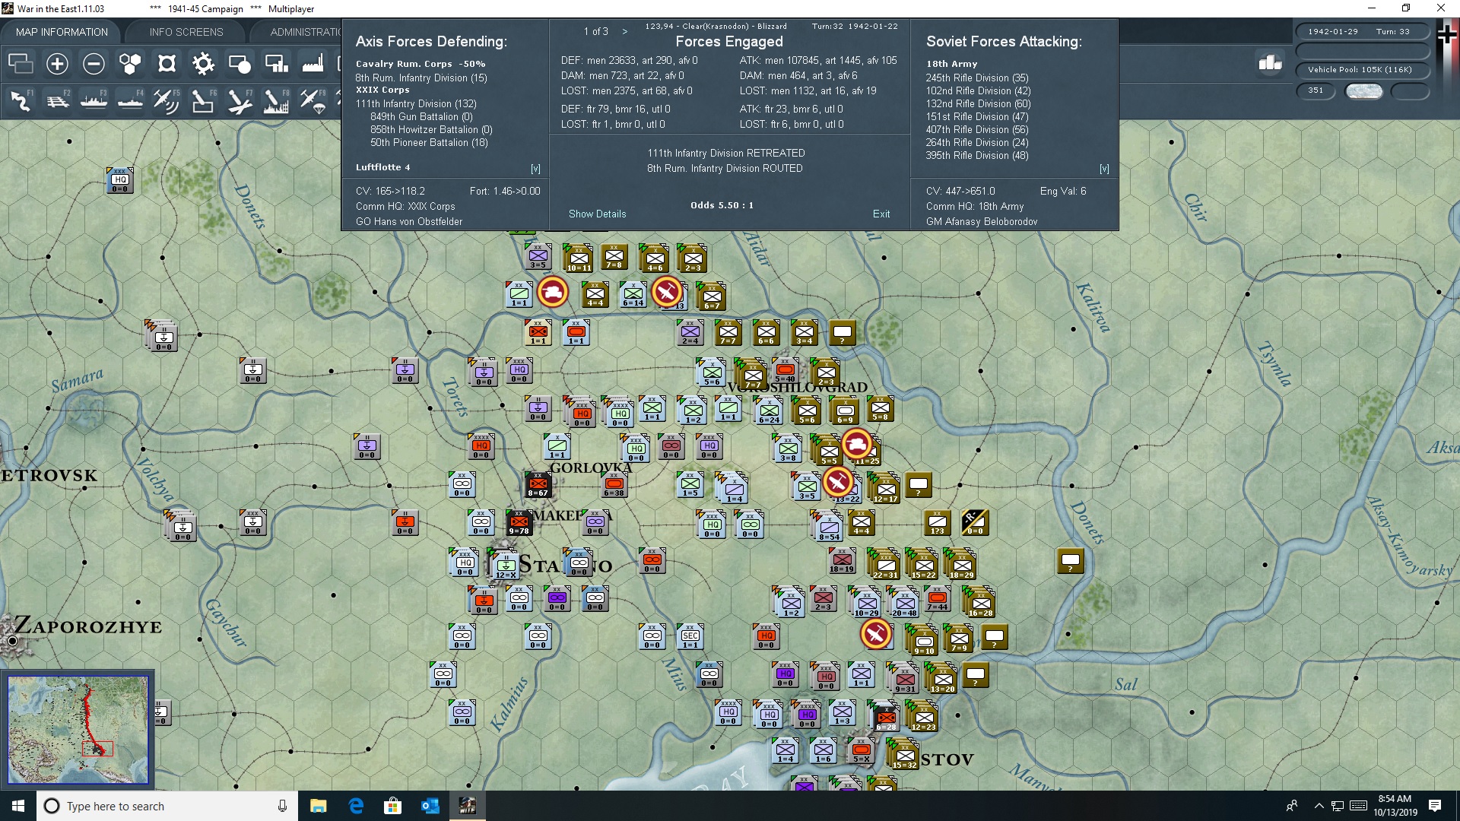1460x821 pixels.
Task: Exit the combat results window
Action: pyautogui.click(x=881, y=214)
